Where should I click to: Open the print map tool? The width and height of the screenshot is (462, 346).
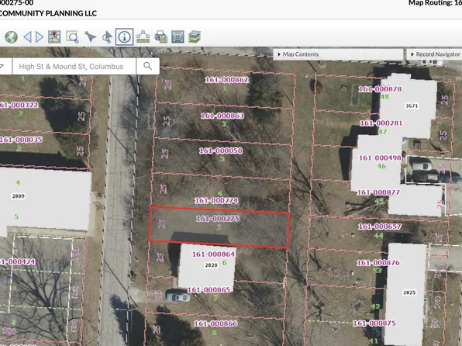(x=161, y=37)
